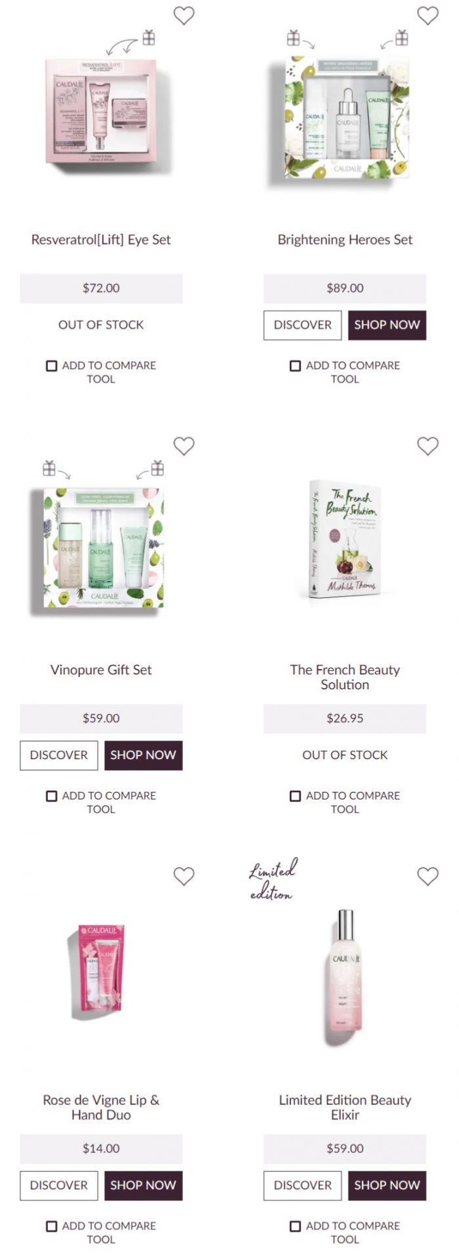
Task: Tap heart icon on The French Beauty Solution
Action: coord(428,446)
